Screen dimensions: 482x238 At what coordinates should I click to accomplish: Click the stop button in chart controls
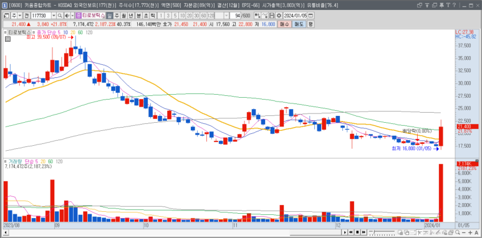pos(357,232)
